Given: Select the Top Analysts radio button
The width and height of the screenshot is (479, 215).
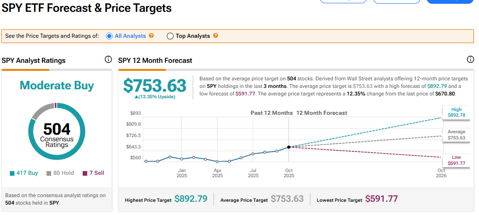Looking at the screenshot, I should [x=170, y=36].
